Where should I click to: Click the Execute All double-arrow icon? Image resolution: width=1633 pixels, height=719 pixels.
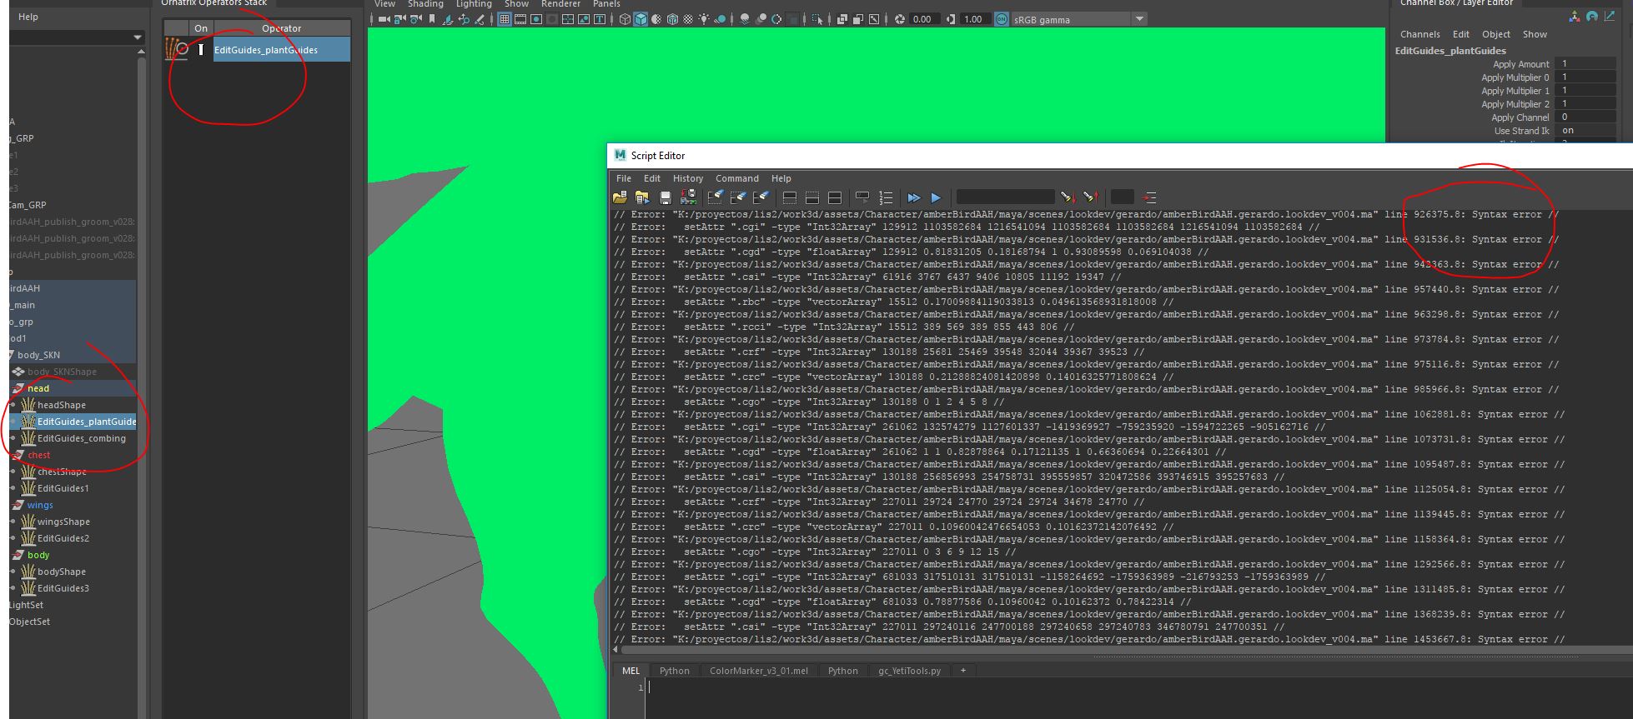click(913, 197)
